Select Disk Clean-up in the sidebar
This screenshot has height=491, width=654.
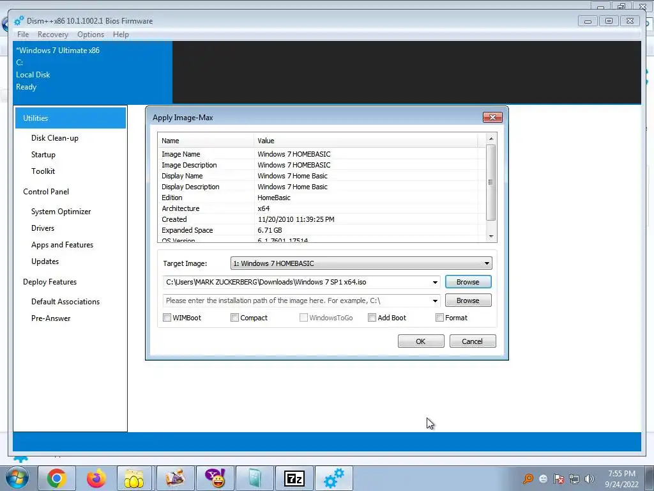pos(55,138)
